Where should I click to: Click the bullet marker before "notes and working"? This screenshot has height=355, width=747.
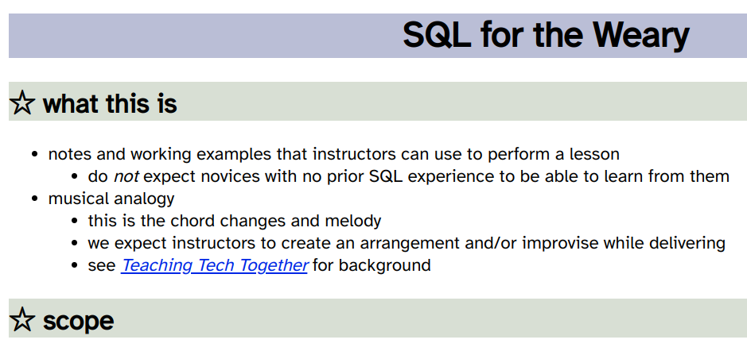pos(35,154)
